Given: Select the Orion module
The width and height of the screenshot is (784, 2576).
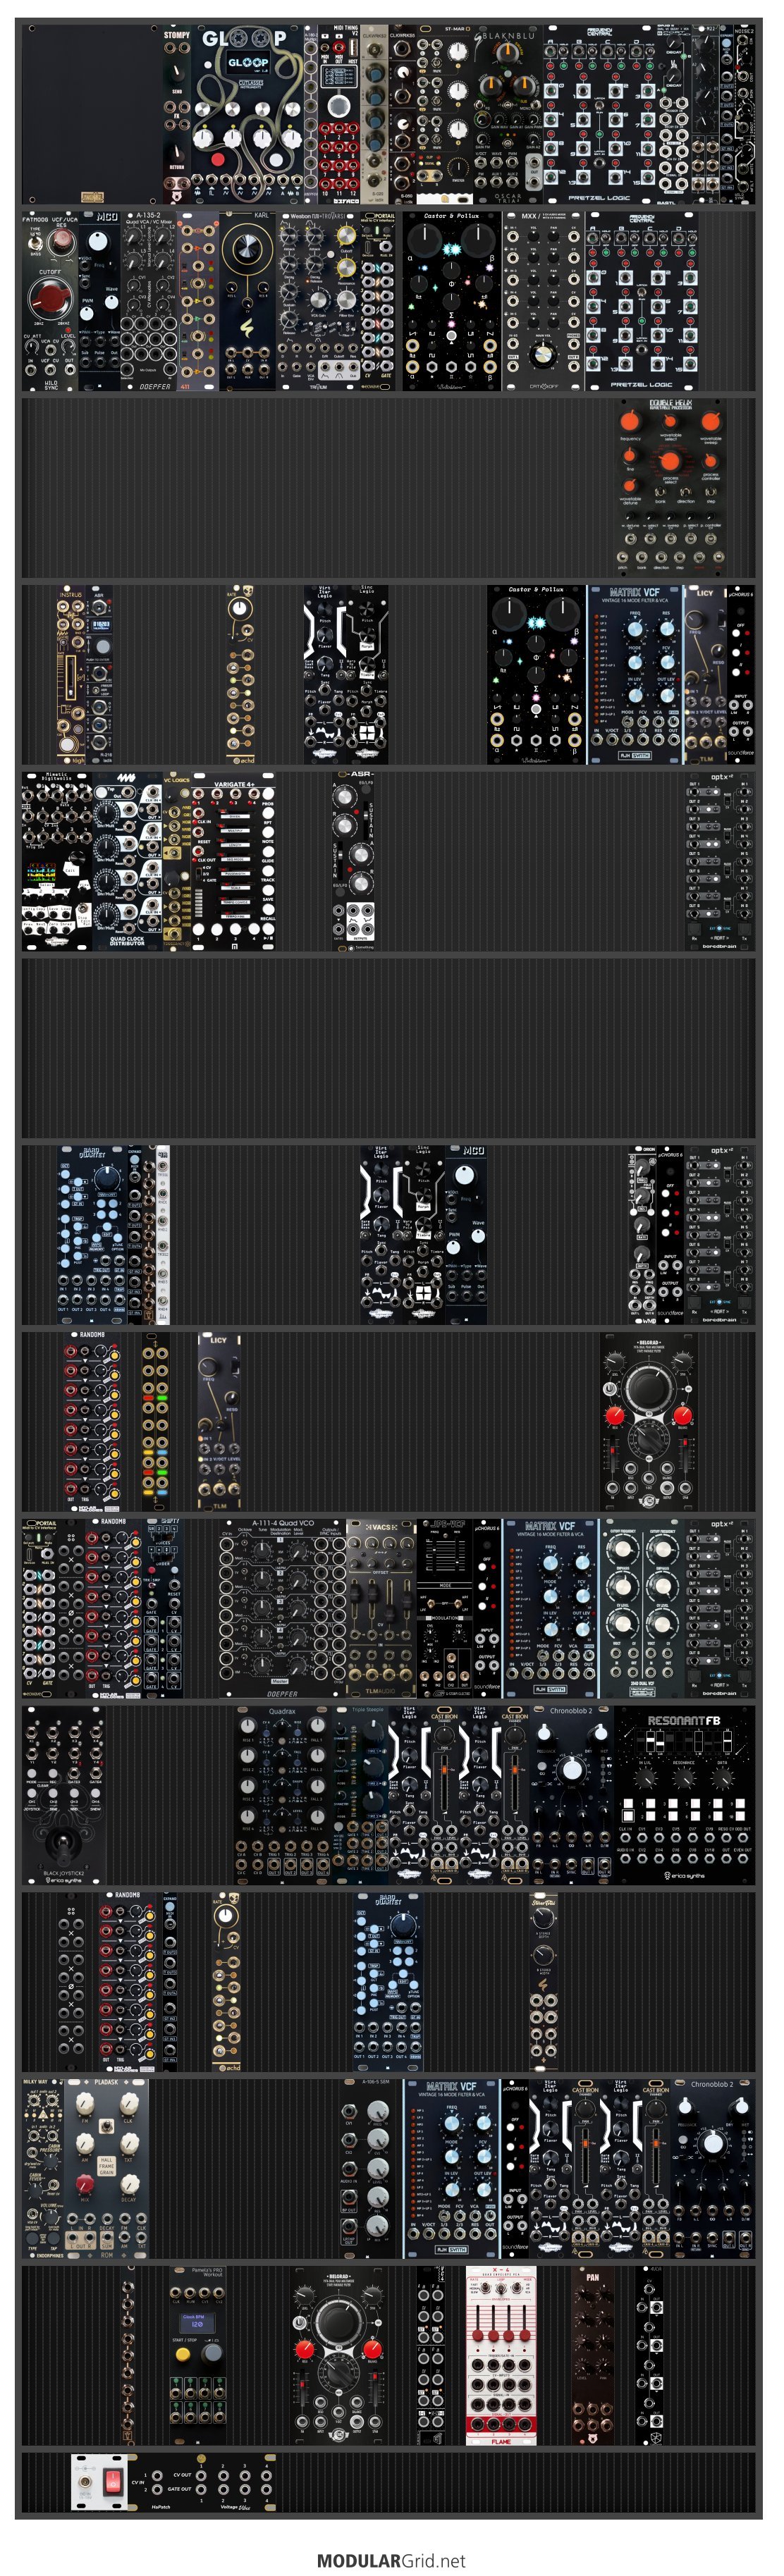Looking at the screenshot, I should (642, 1235).
